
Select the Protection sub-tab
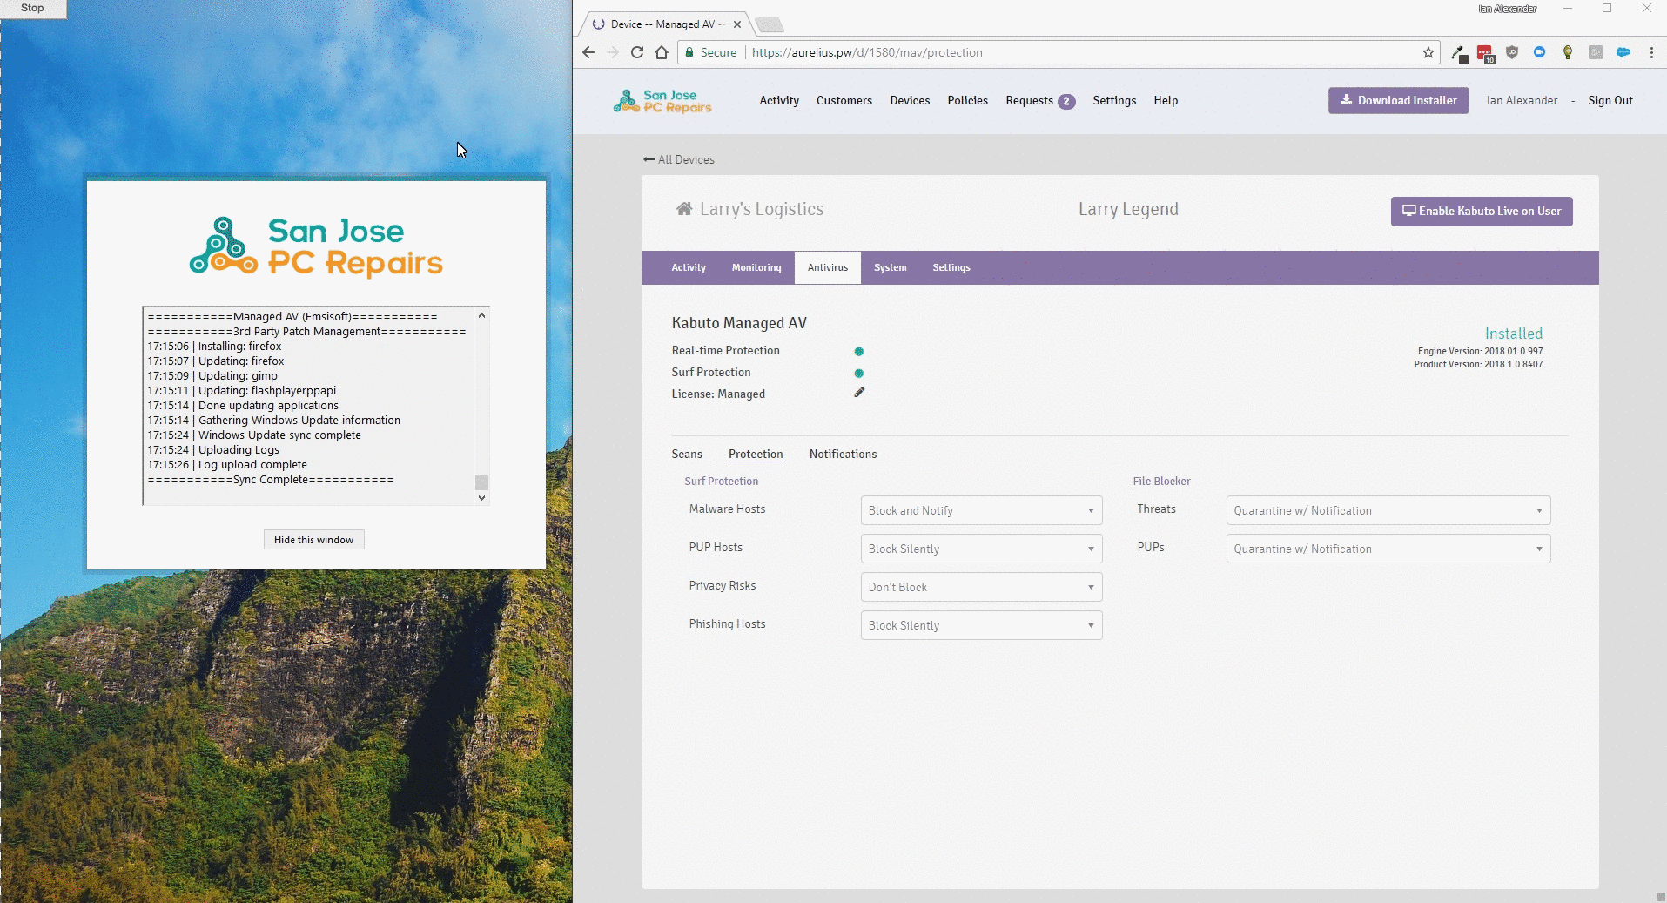click(756, 455)
